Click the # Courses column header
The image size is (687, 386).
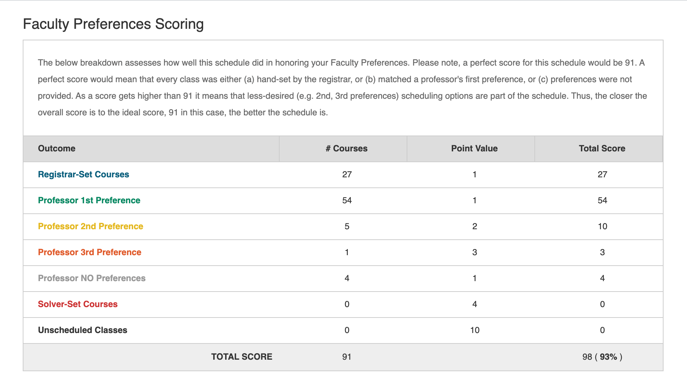pyautogui.click(x=346, y=148)
